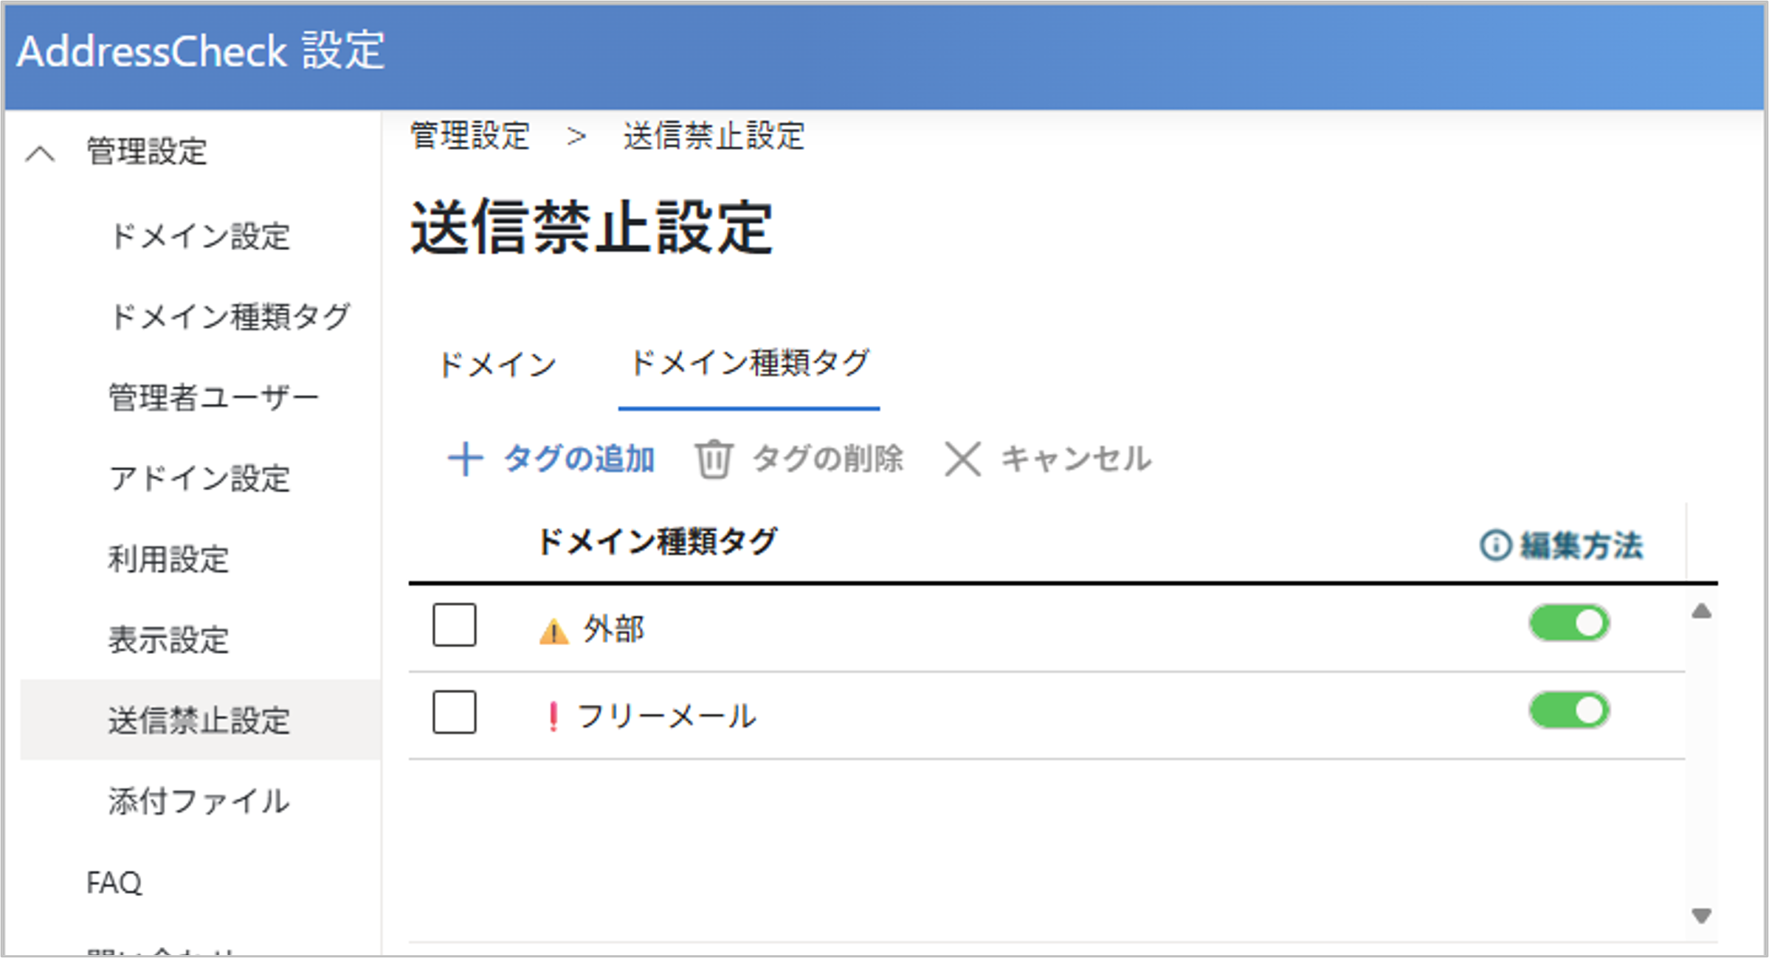
Task: Click the plus icon for タグの追加
Action: (x=465, y=459)
